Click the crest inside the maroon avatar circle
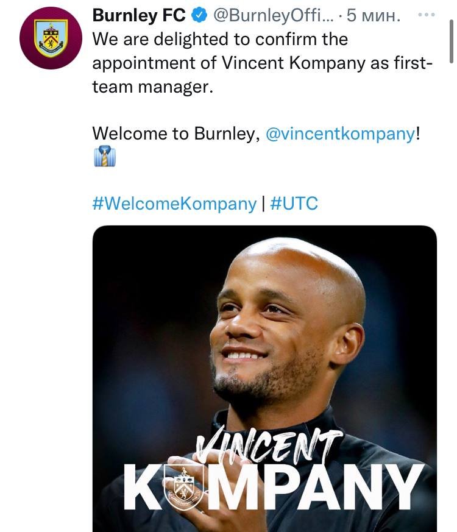The image size is (457, 532). (x=51, y=38)
